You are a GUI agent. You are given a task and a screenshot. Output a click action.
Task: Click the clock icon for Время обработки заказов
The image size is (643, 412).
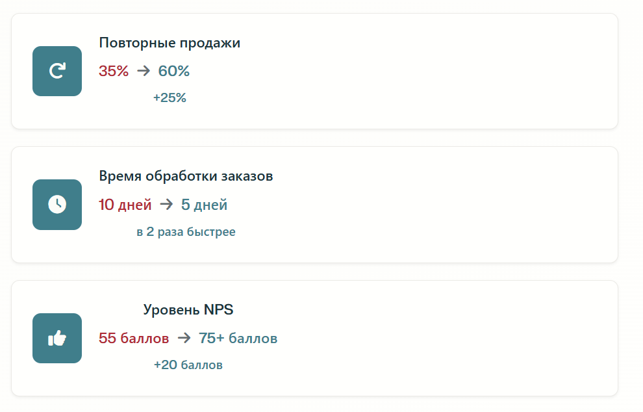[57, 205]
